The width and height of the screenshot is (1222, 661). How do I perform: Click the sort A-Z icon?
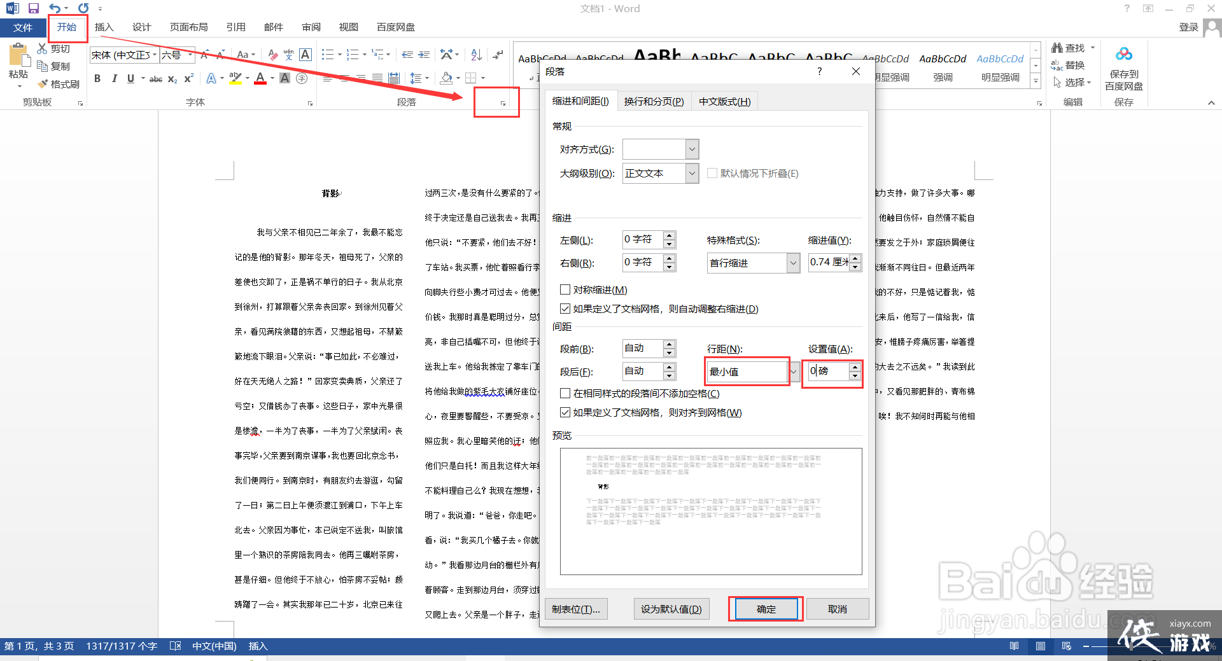[x=476, y=55]
